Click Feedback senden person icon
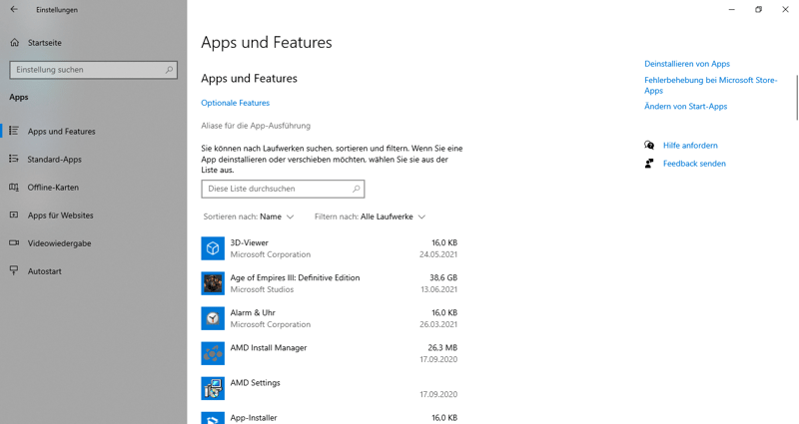This screenshot has height=424, width=799. point(648,164)
